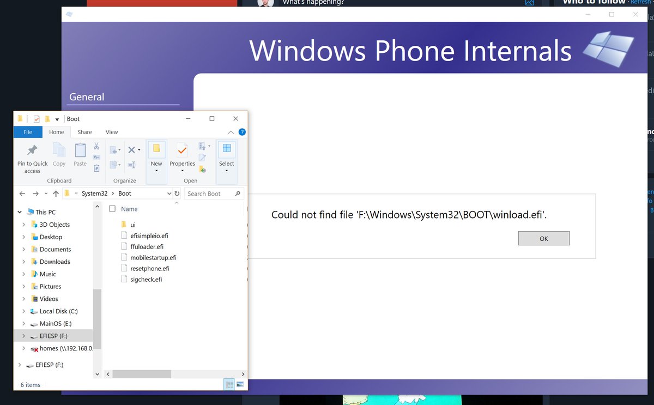Click Quick Access toolbar new folder icon

click(47, 118)
